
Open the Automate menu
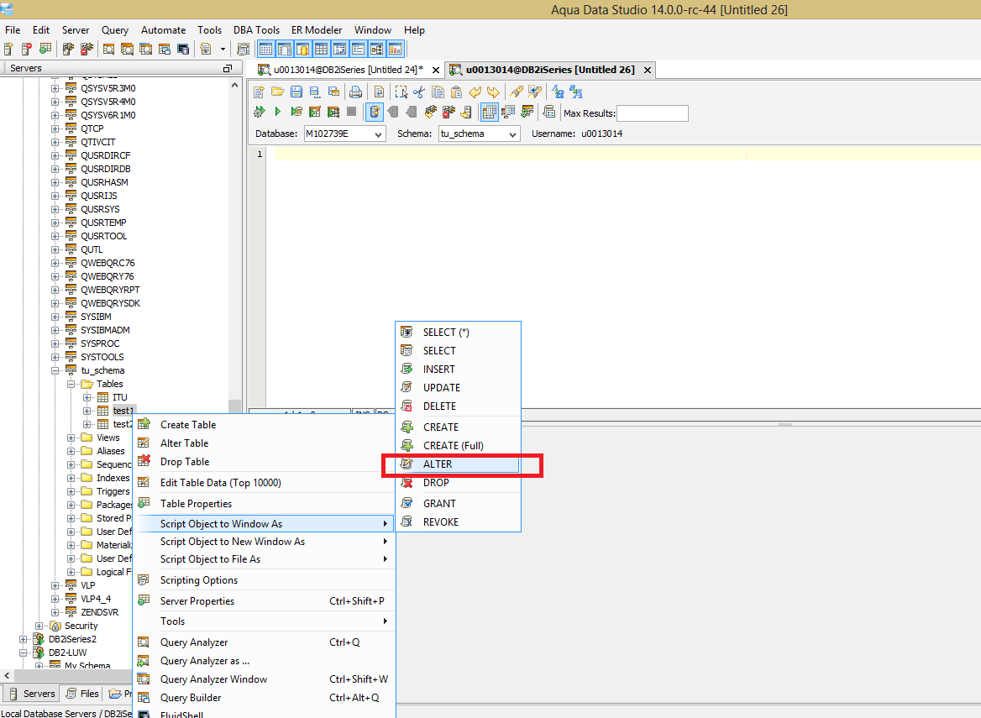click(x=163, y=30)
